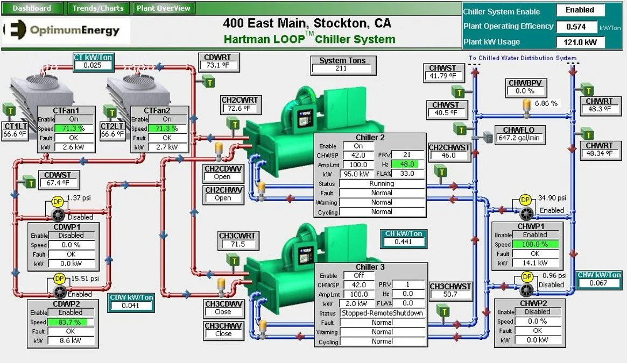Click the CH kW/Ton 0.441 value
The image size is (627, 363).
pyautogui.click(x=403, y=242)
